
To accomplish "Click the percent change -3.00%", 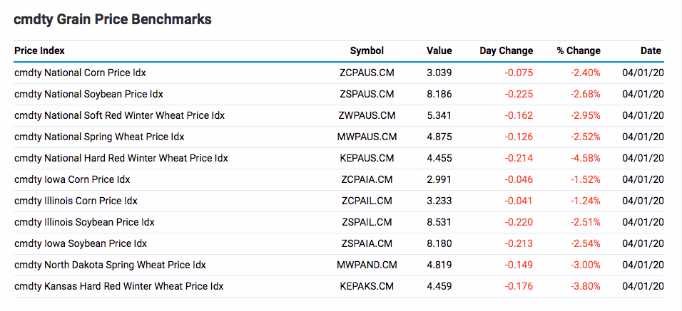I will [x=586, y=265].
